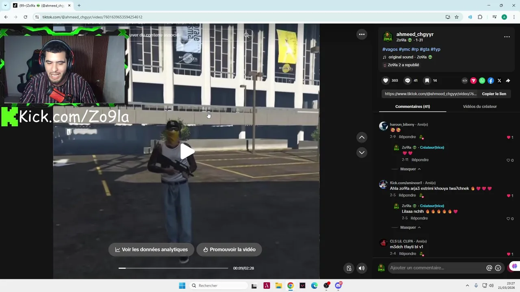
Task: Click Promouvoir la vidéo button
Action: 229,249
